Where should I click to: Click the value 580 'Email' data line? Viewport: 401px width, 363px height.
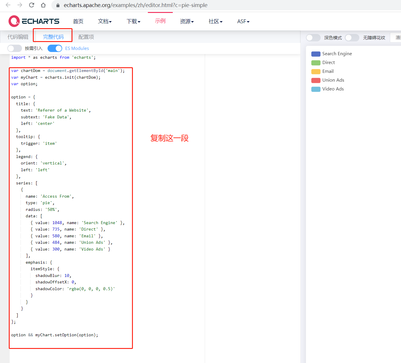point(67,236)
